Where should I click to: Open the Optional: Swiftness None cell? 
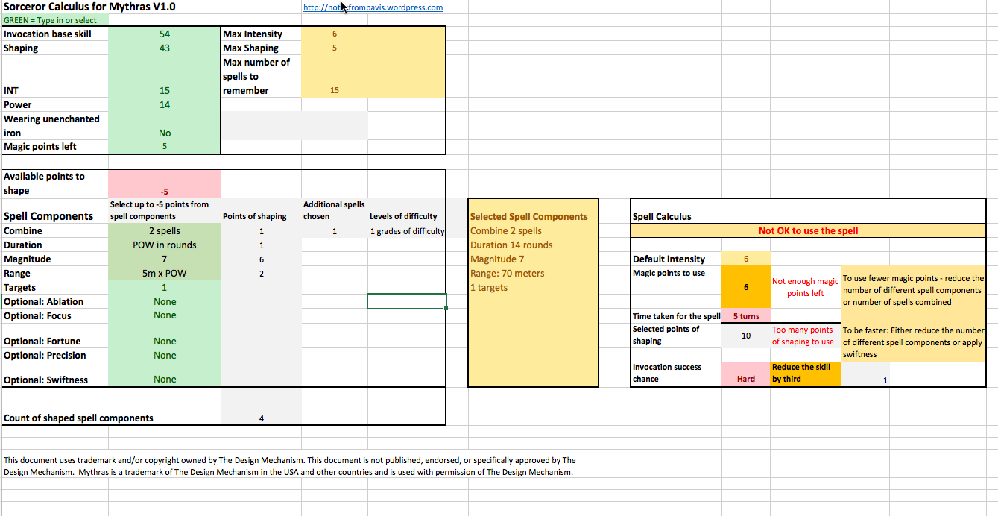[x=165, y=380]
